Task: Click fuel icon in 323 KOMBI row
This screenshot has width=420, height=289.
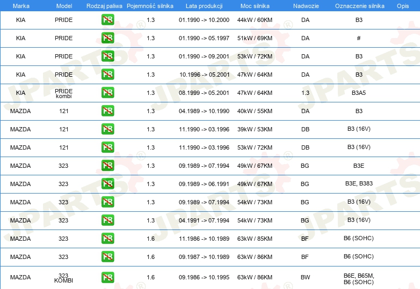Action: pos(107,277)
